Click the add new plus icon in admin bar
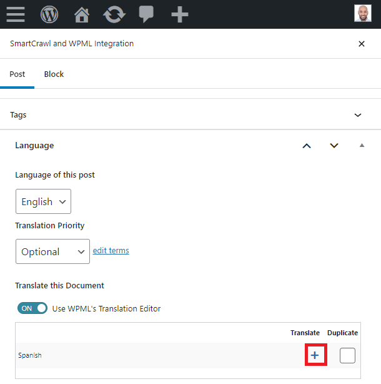 [x=180, y=14]
